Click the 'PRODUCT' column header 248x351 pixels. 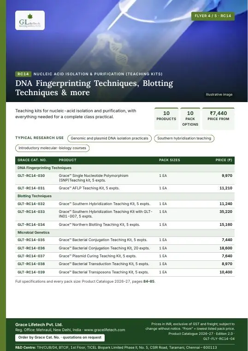[67, 160]
